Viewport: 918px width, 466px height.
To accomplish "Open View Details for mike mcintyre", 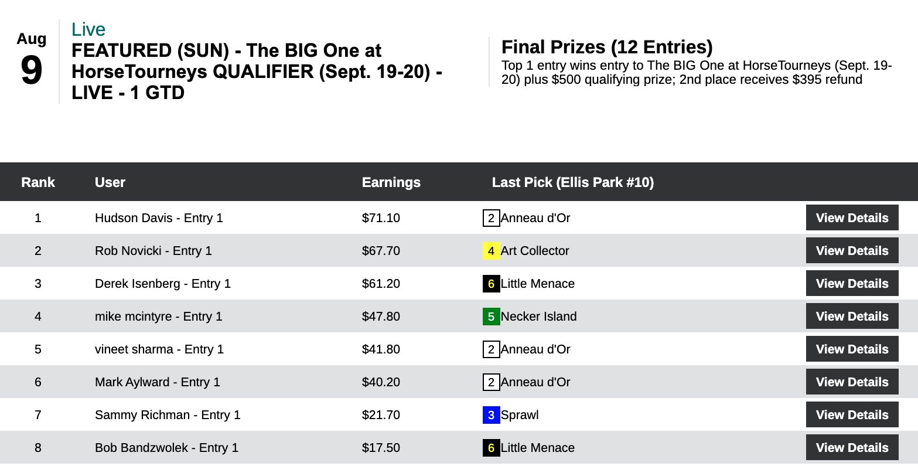I will 852,317.
